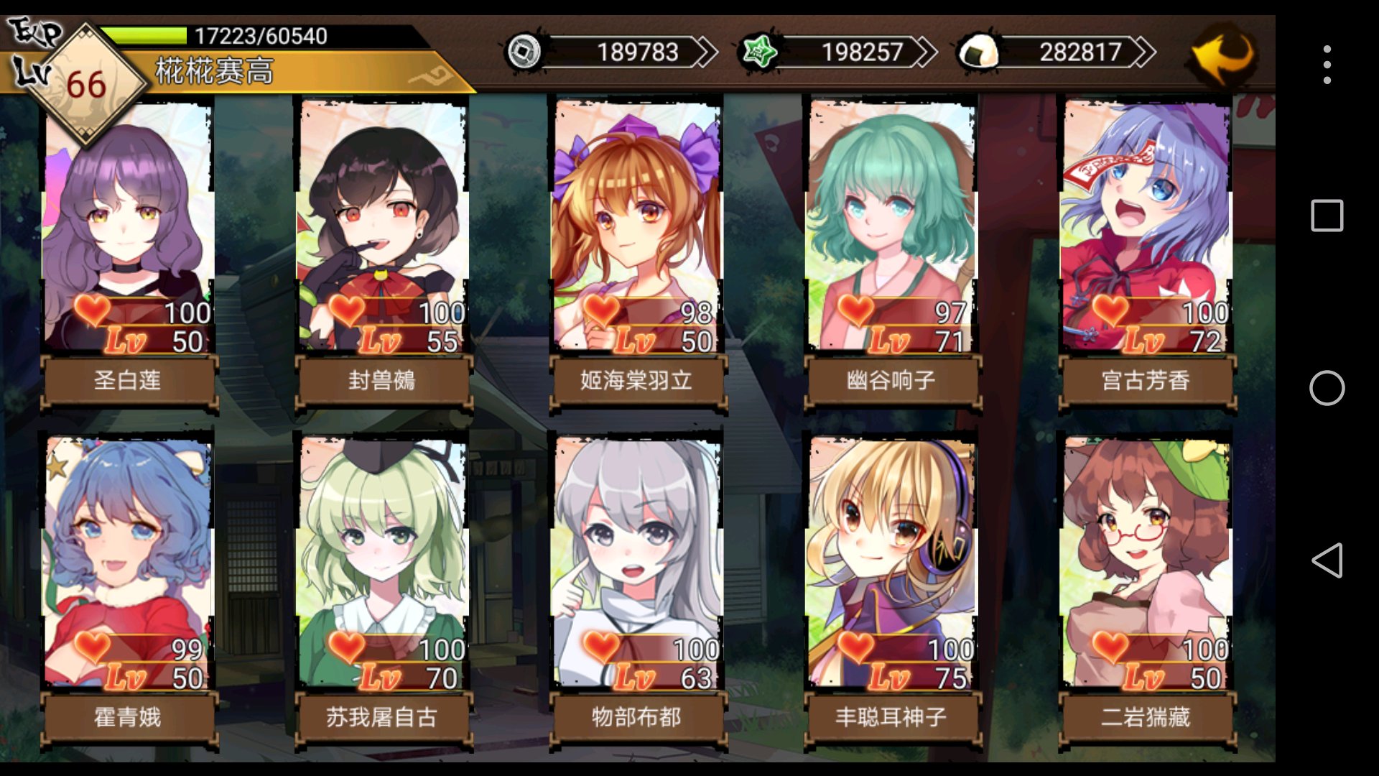The height and width of the screenshot is (776, 1379).
Task: Open the Android three-dot overflow menu
Action: tap(1327, 65)
